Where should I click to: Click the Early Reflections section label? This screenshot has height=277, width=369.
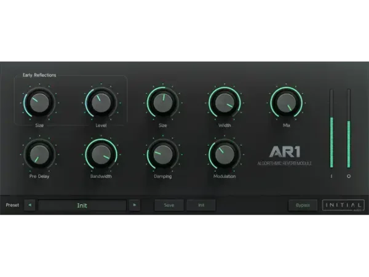39,75
